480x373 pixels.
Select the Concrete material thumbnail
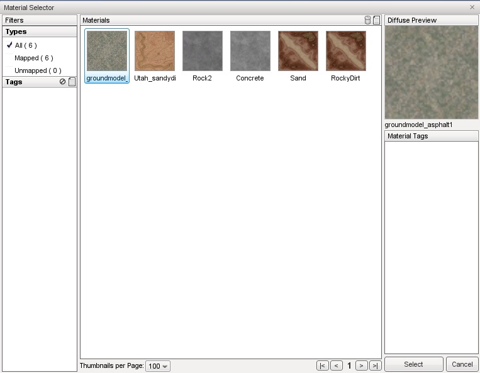coord(250,56)
